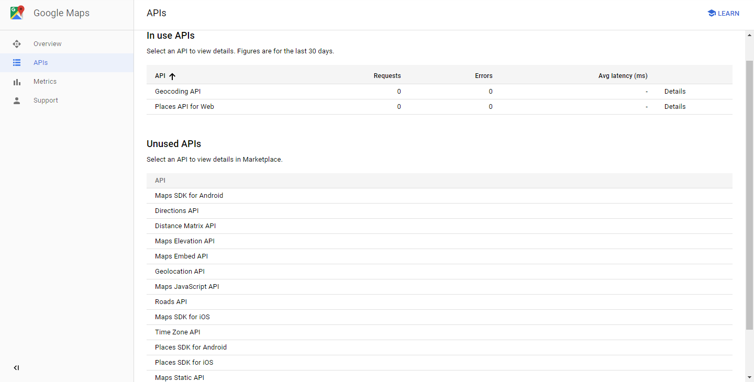Choose Geolocation API

tap(180, 272)
